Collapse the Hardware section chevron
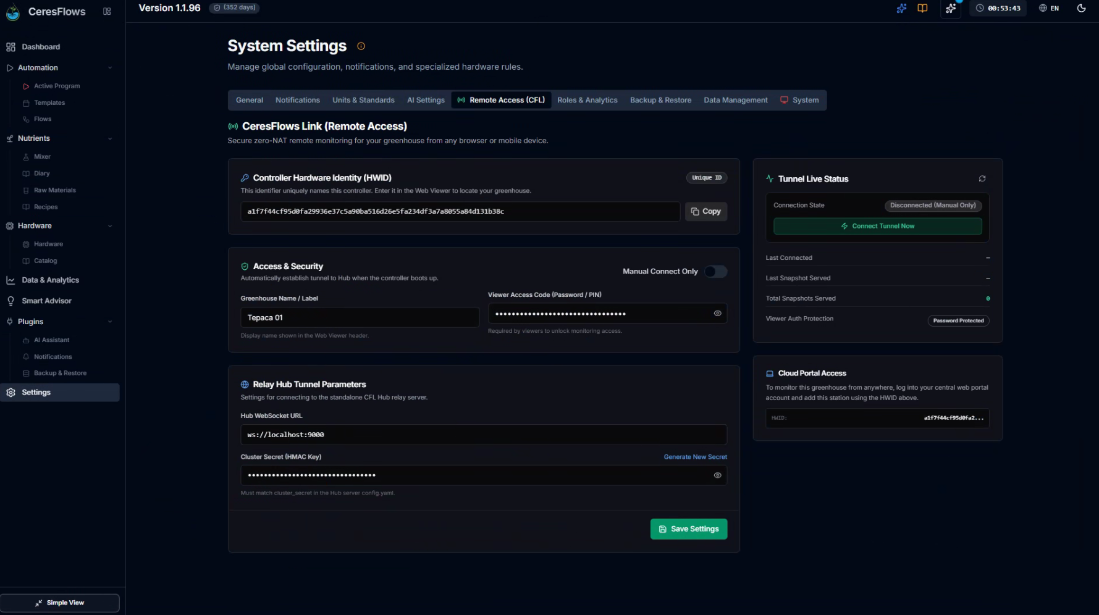 110,226
